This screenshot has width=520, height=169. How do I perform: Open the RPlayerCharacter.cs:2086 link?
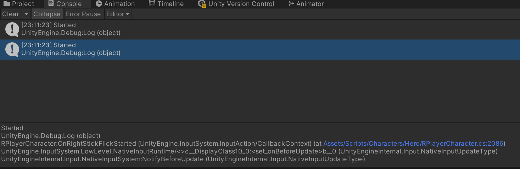click(x=413, y=144)
